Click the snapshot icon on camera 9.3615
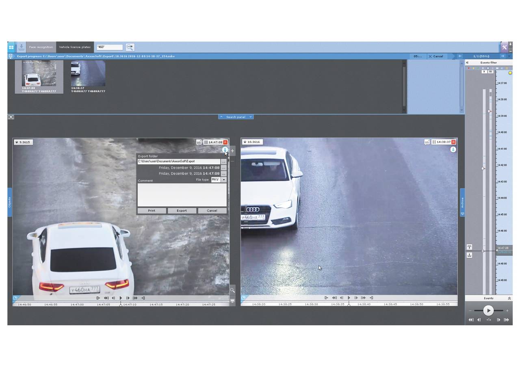The image size is (520, 367). click(199, 142)
